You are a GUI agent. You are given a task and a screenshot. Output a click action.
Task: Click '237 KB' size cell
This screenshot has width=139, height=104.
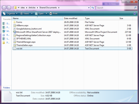[128, 32]
